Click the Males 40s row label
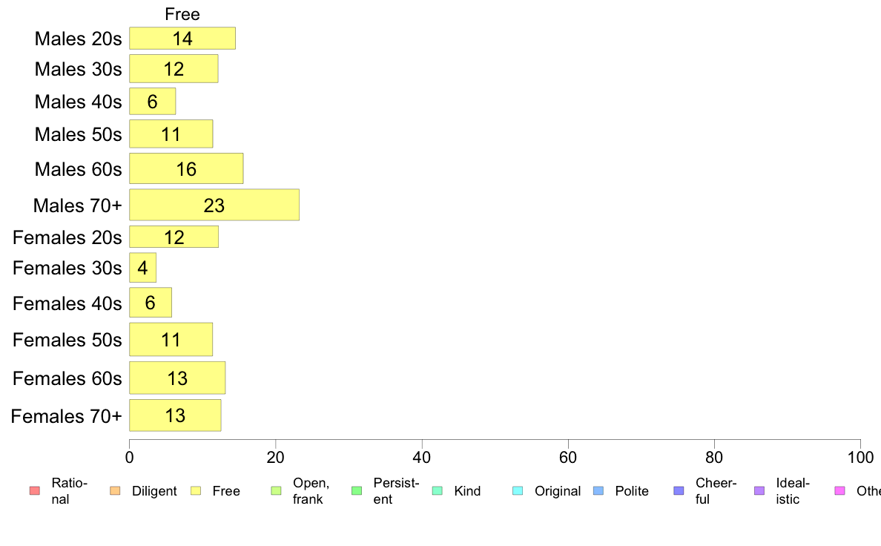This screenshot has width=881, height=546. click(78, 102)
